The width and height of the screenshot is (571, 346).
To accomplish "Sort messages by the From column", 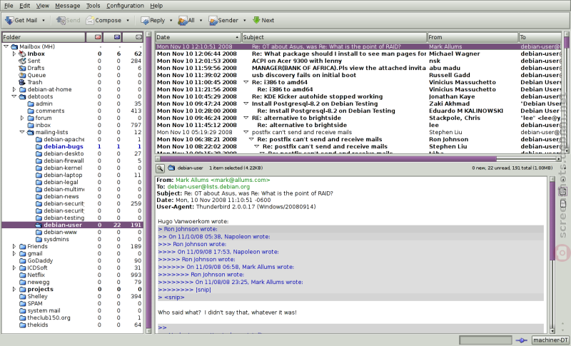I will pyautogui.click(x=473, y=37).
